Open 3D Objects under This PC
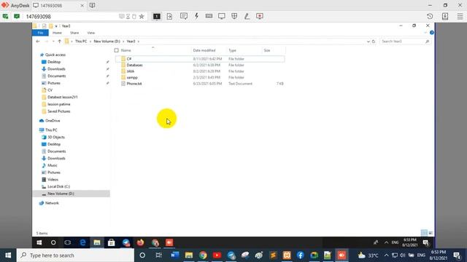467x262 pixels. 56,138
